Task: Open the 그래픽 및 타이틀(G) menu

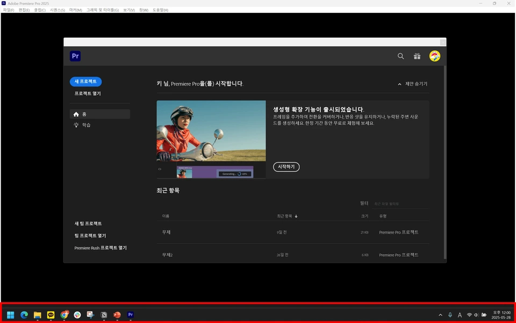Action: [103, 10]
